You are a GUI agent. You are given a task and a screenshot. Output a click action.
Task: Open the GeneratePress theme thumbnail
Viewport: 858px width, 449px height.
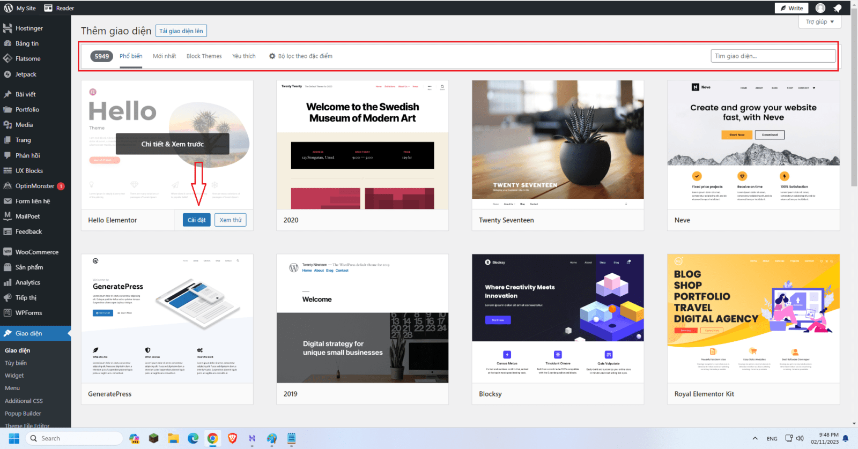167,319
